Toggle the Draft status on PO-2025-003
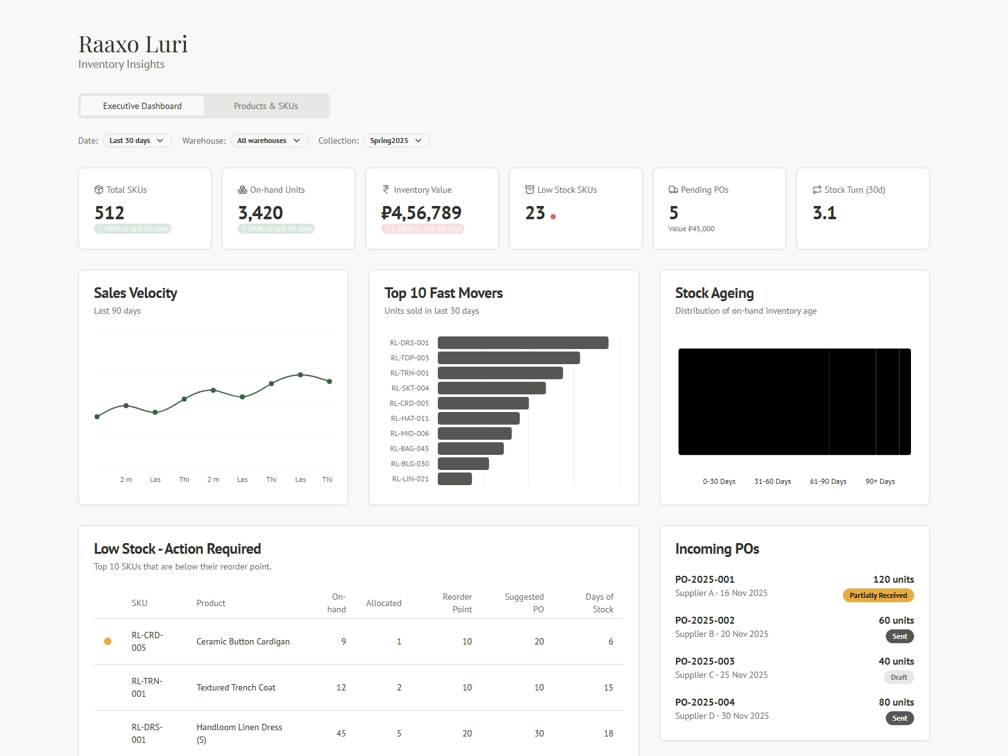The width and height of the screenshot is (1008, 756). tap(899, 677)
